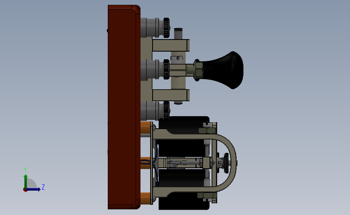Select the topmost knurled terminal post
The image size is (350, 215).
155,28
